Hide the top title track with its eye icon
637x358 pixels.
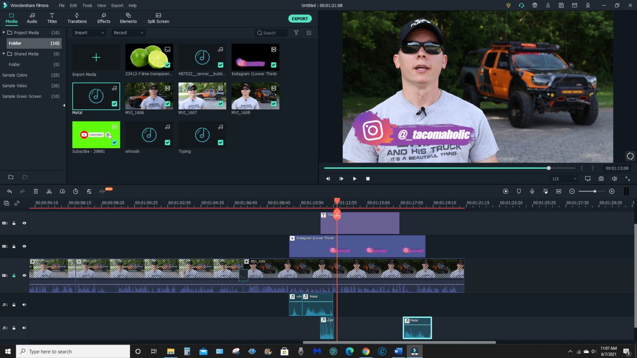click(x=24, y=223)
